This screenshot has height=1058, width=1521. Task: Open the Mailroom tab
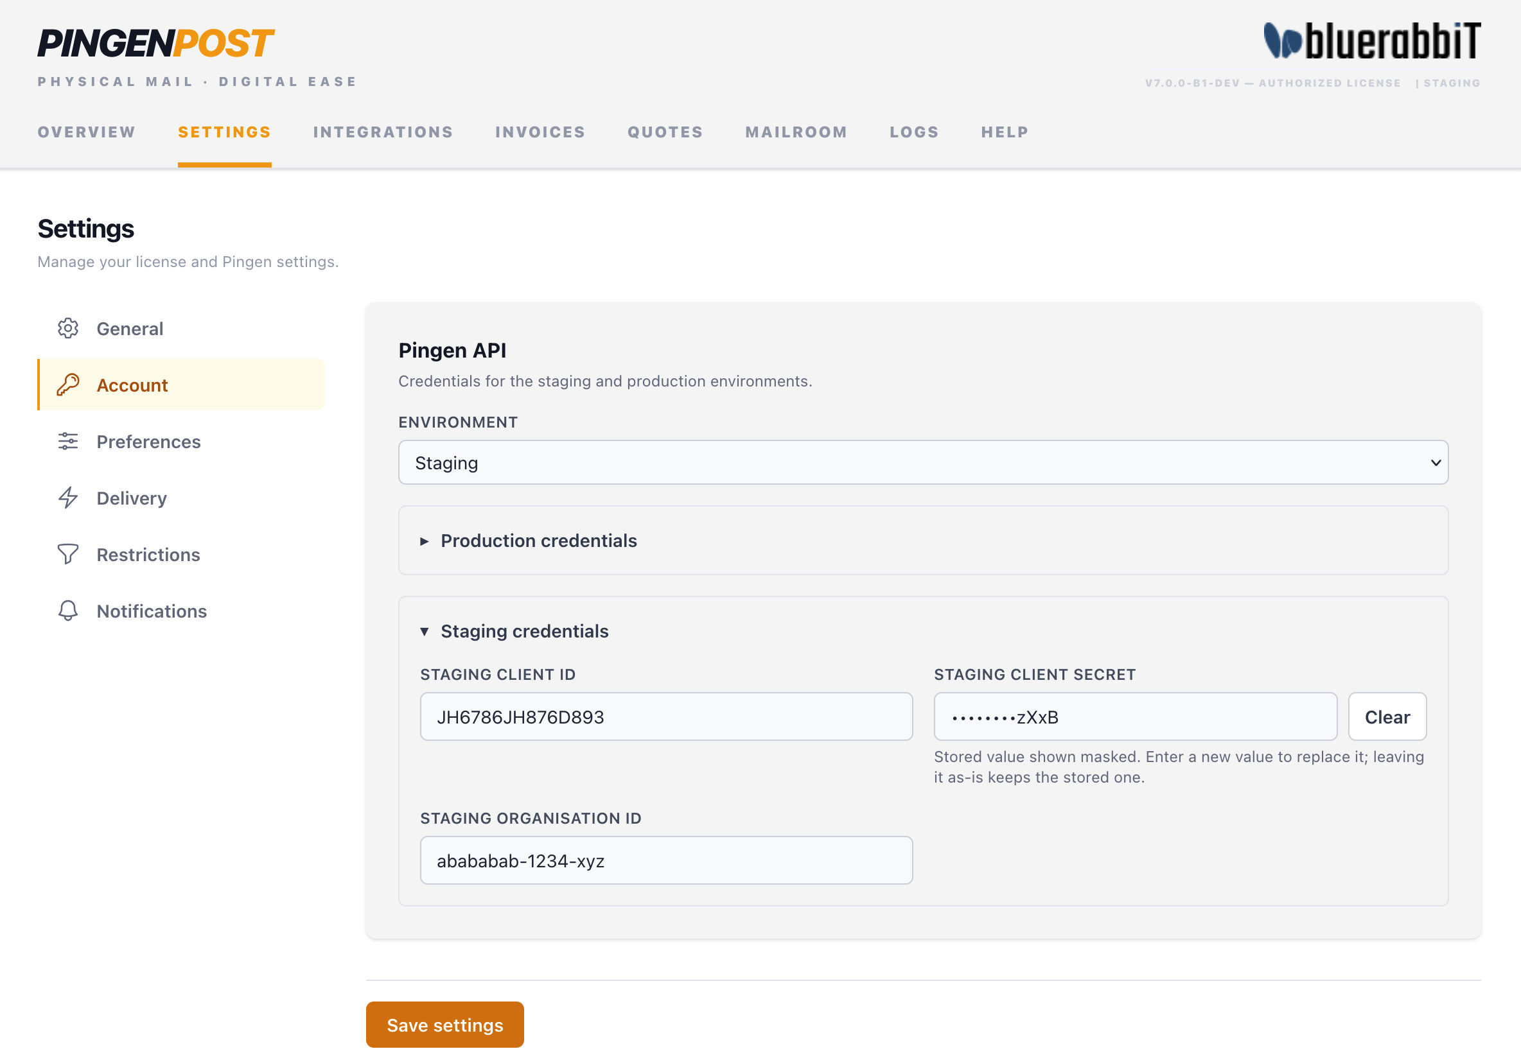(x=796, y=132)
